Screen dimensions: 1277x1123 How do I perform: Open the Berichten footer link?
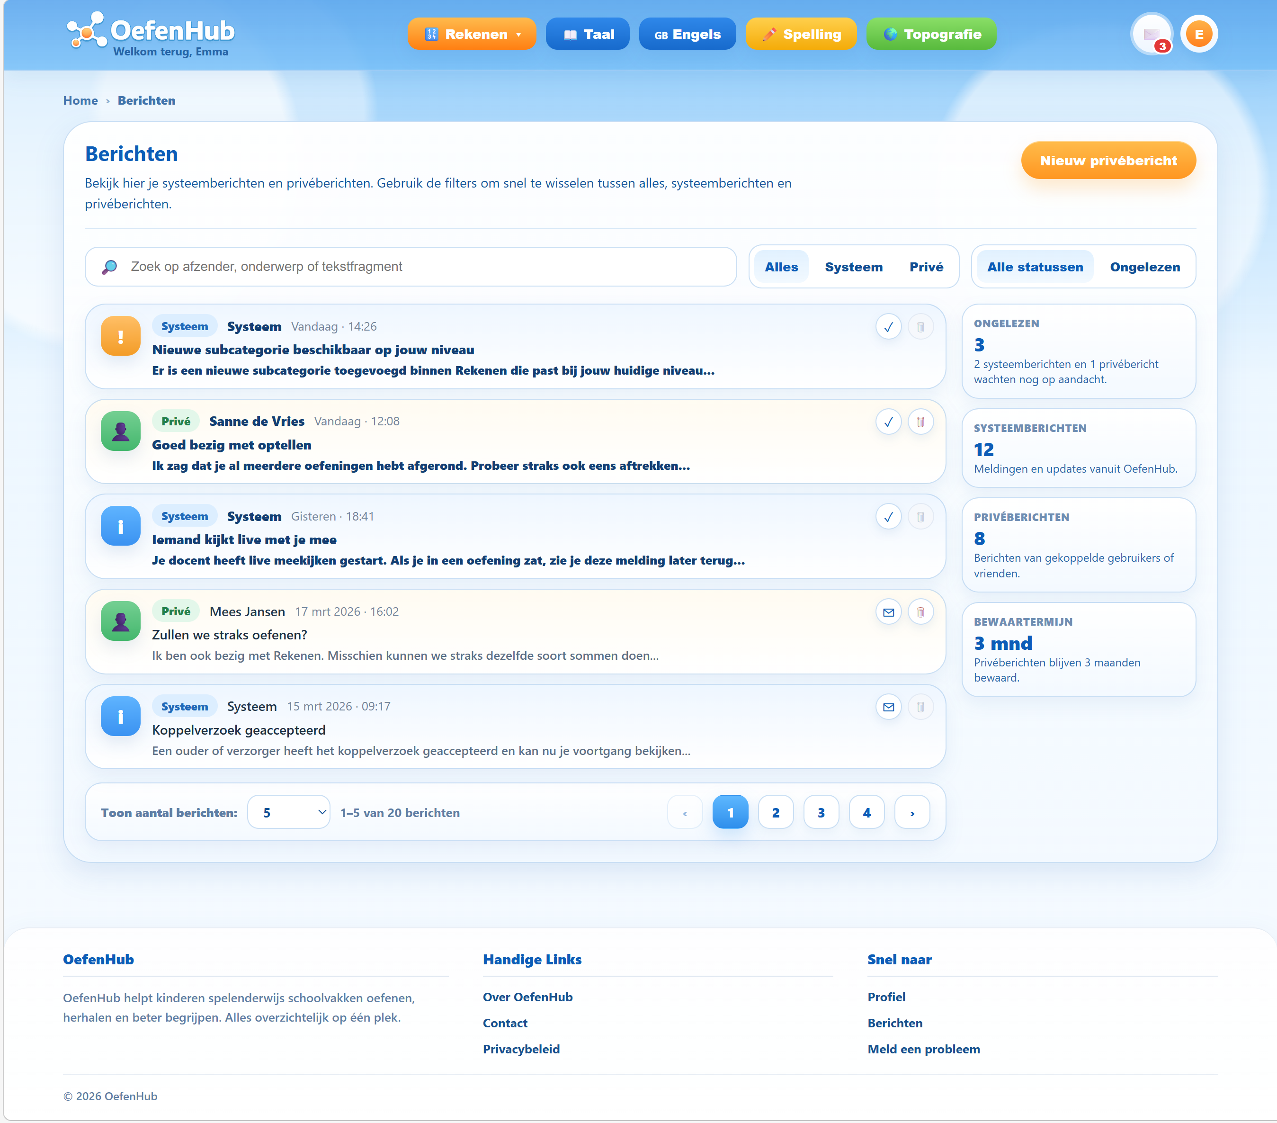[894, 1023]
